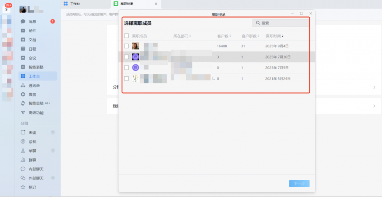Screen dimensions: 382x197
Task: Sort by 所在部门 column
Action: [182, 36]
